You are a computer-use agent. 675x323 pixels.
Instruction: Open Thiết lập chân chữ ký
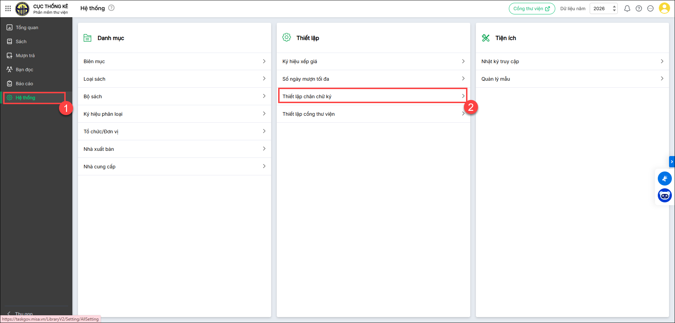coord(373,96)
